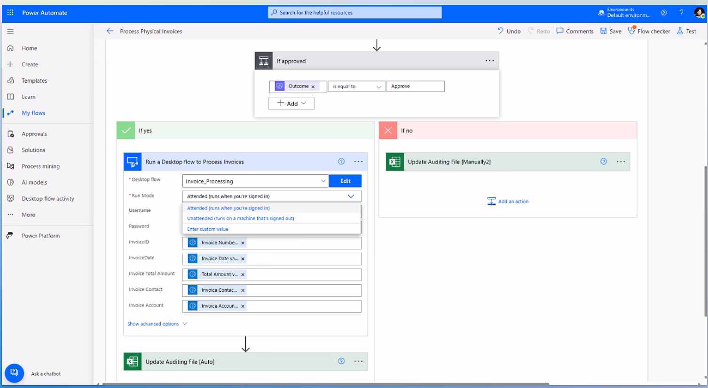The width and height of the screenshot is (708, 388).
Task: Expand Show advanced options
Action: [157, 324]
